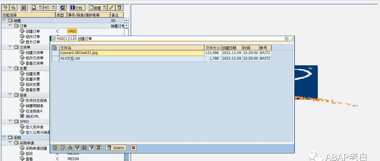Open 创建交货单 transaction in tree
The image size is (380, 161).
34,52
